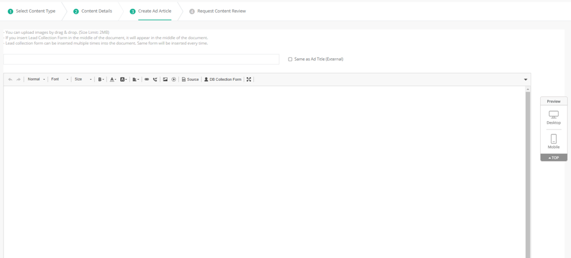Maximize editor with fullscreen icon

[249, 79]
